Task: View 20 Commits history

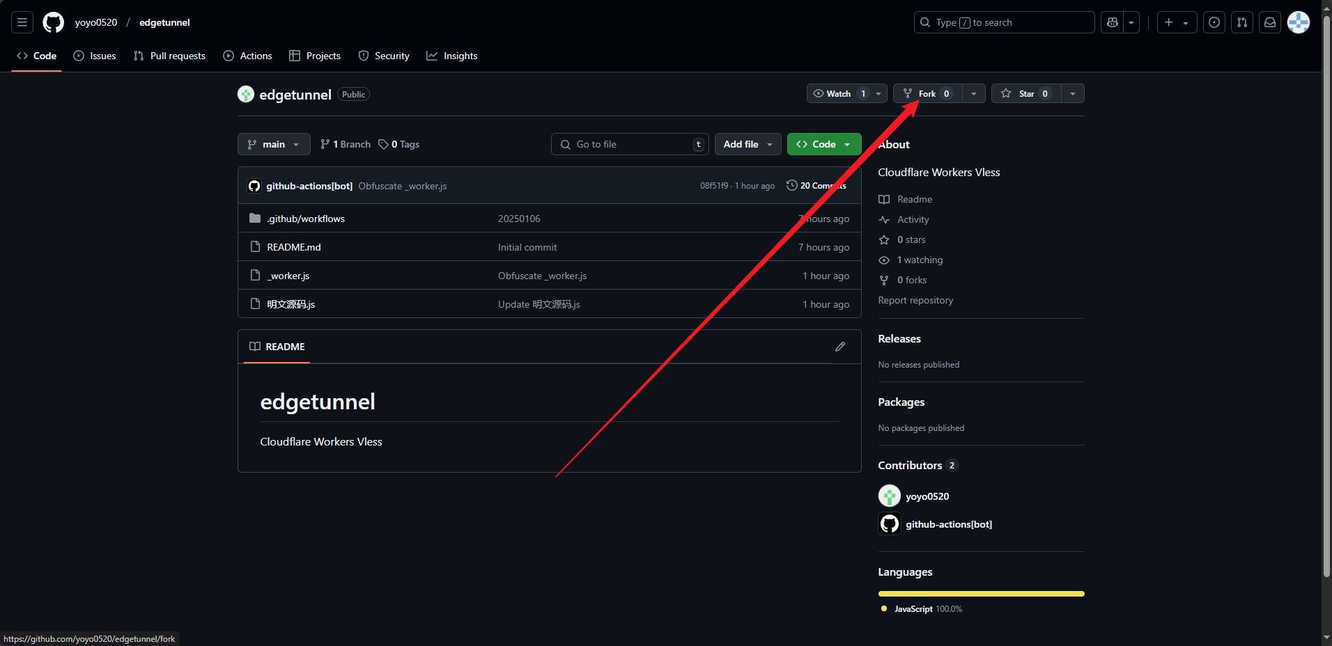Action: pyautogui.click(x=816, y=186)
